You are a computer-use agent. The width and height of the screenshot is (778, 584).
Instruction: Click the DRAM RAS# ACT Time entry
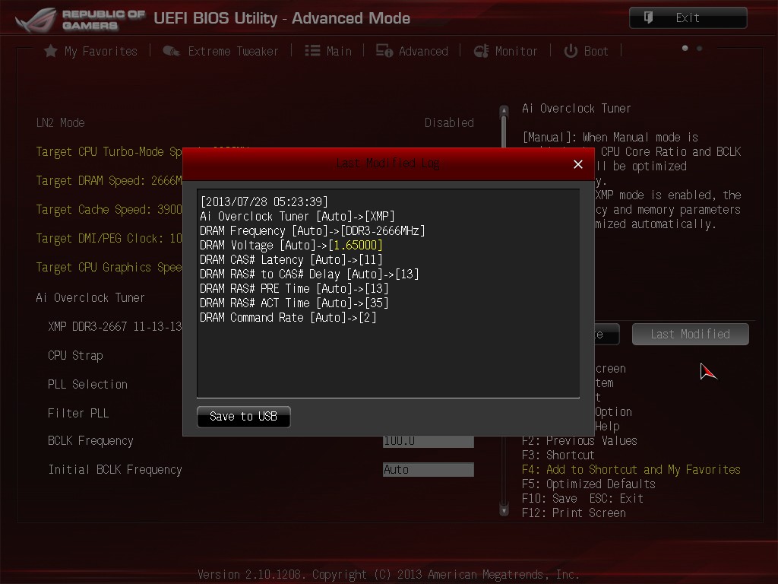point(294,303)
